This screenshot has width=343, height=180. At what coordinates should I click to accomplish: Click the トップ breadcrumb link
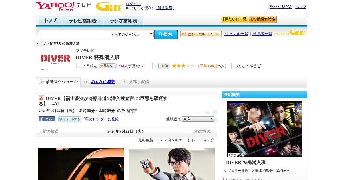[41, 44]
